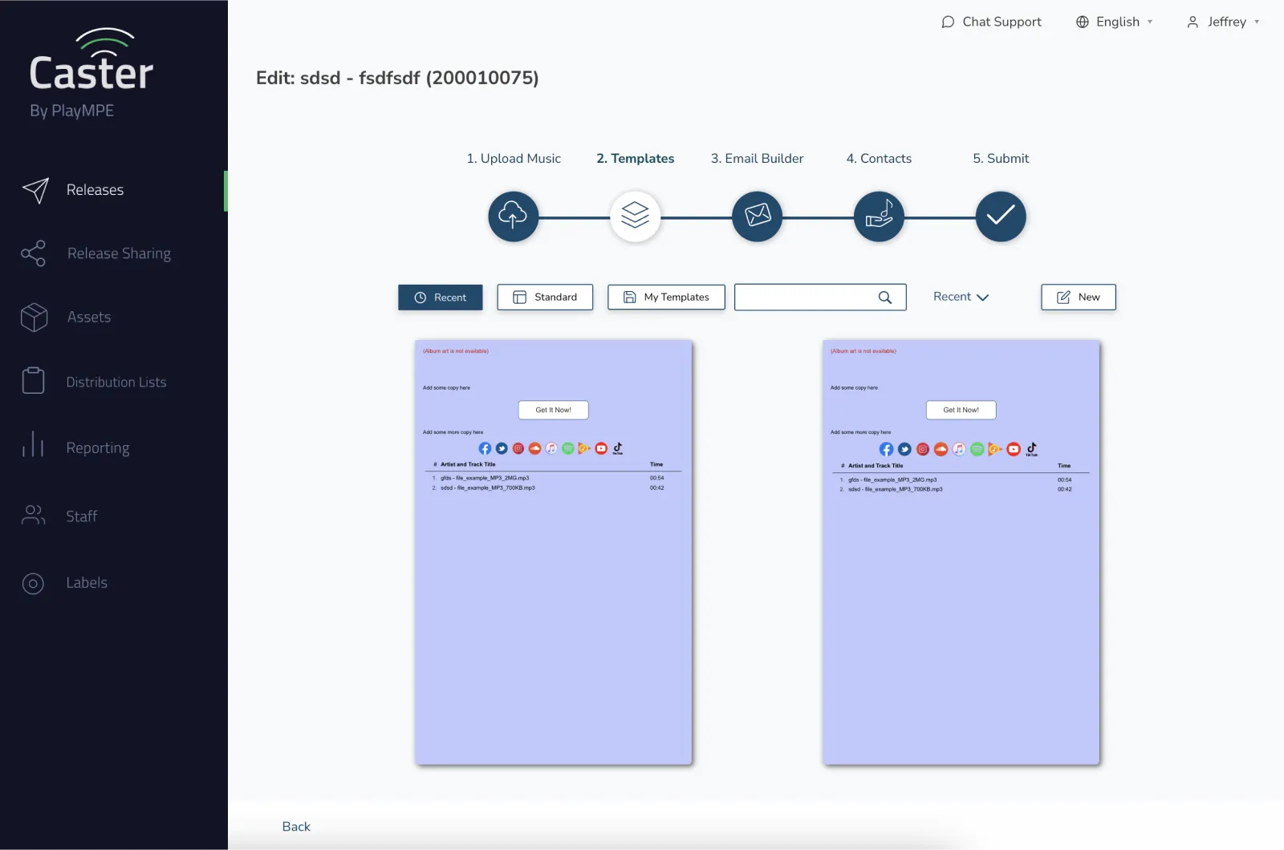The width and height of the screenshot is (1284, 850).
Task: Open the Staff management page
Action: (x=81, y=516)
